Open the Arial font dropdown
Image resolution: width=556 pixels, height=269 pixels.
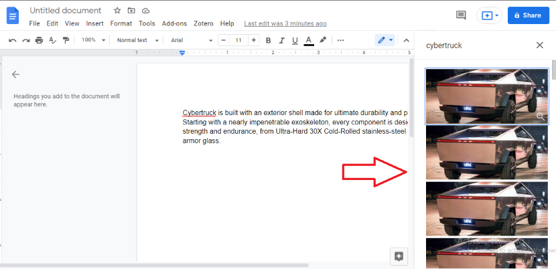coord(192,40)
